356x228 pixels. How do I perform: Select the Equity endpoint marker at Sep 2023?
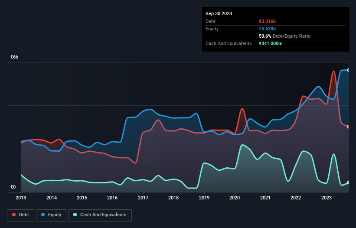pos(349,70)
